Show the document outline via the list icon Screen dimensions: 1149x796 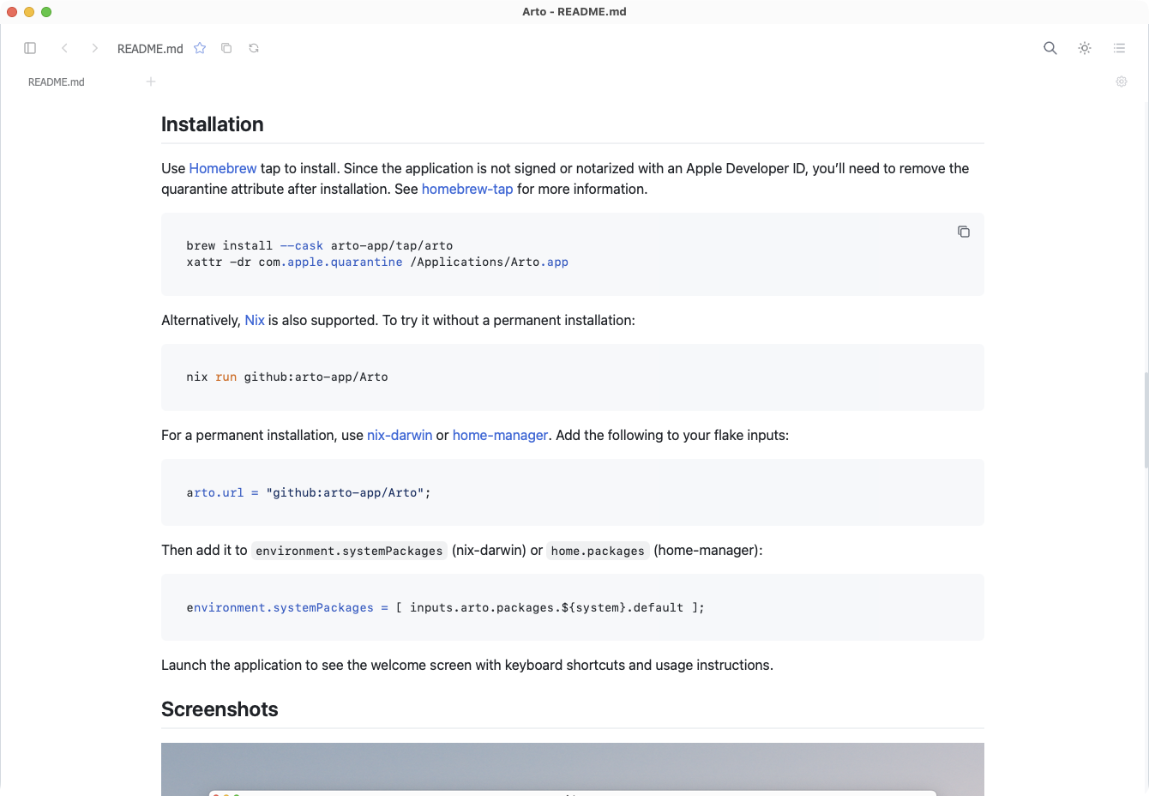[x=1119, y=48]
